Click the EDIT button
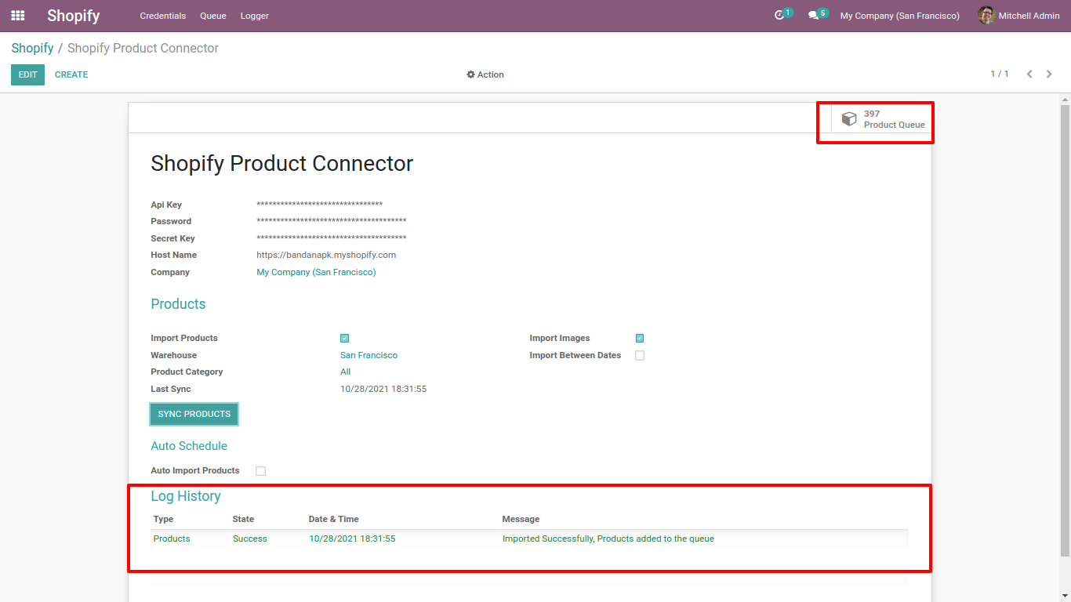Viewport: 1071px width, 602px height. click(x=28, y=74)
